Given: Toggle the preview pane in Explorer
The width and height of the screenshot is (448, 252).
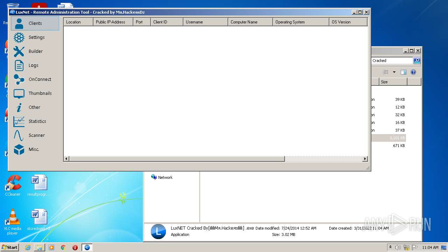Looking at the screenshot, I should (x=404, y=72).
